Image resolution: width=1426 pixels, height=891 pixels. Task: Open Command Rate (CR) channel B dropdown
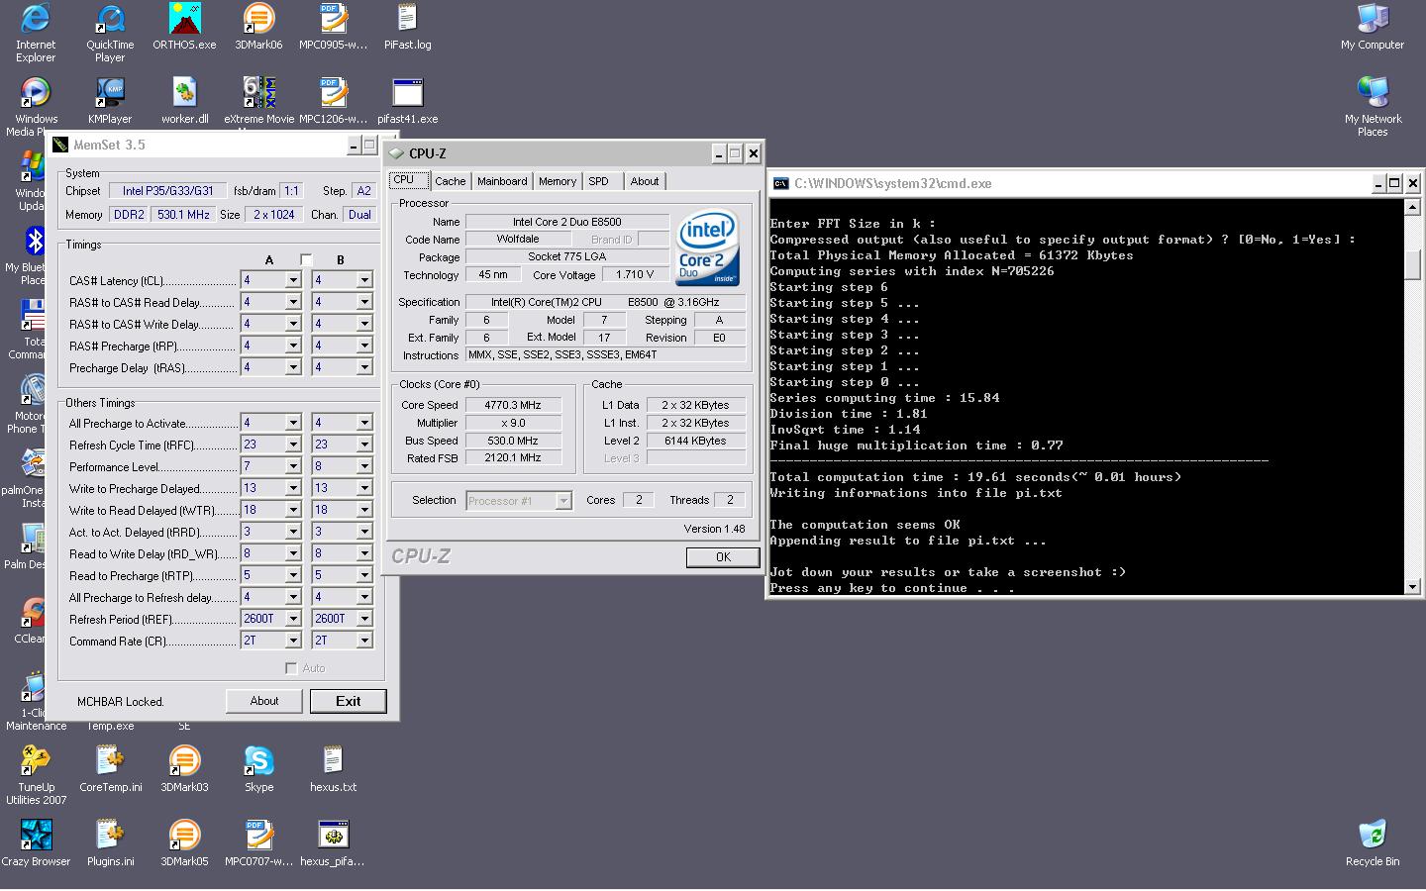(x=364, y=641)
